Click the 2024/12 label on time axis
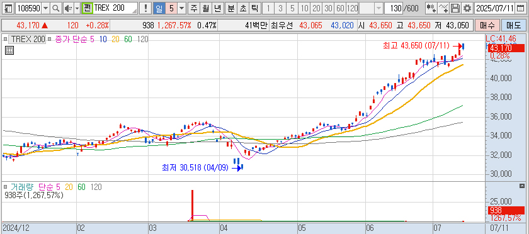529x234 pixels. click(x=16, y=228)
